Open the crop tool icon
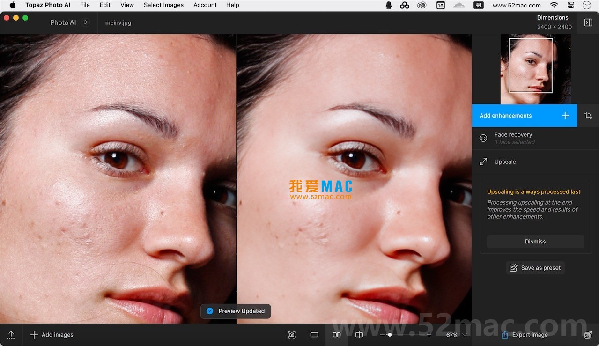 588,116
